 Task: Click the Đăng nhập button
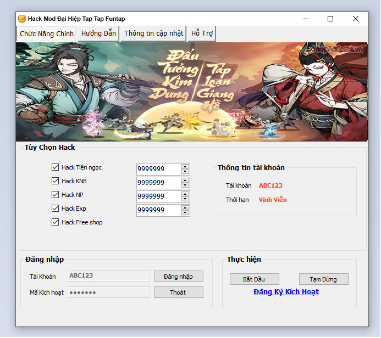[x=179, y=277]
